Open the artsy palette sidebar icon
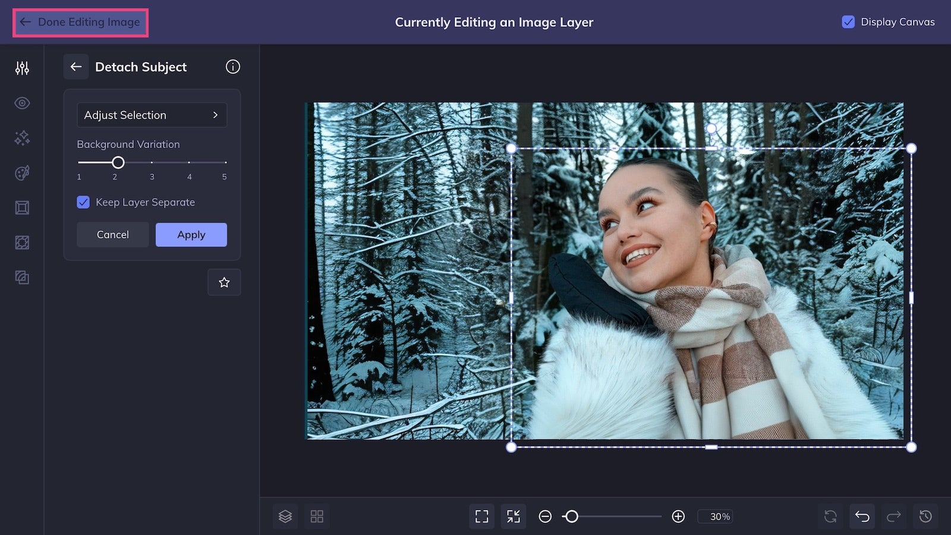Image resolution: width=951 pixels, height=535 pixels. coord(22,173)
